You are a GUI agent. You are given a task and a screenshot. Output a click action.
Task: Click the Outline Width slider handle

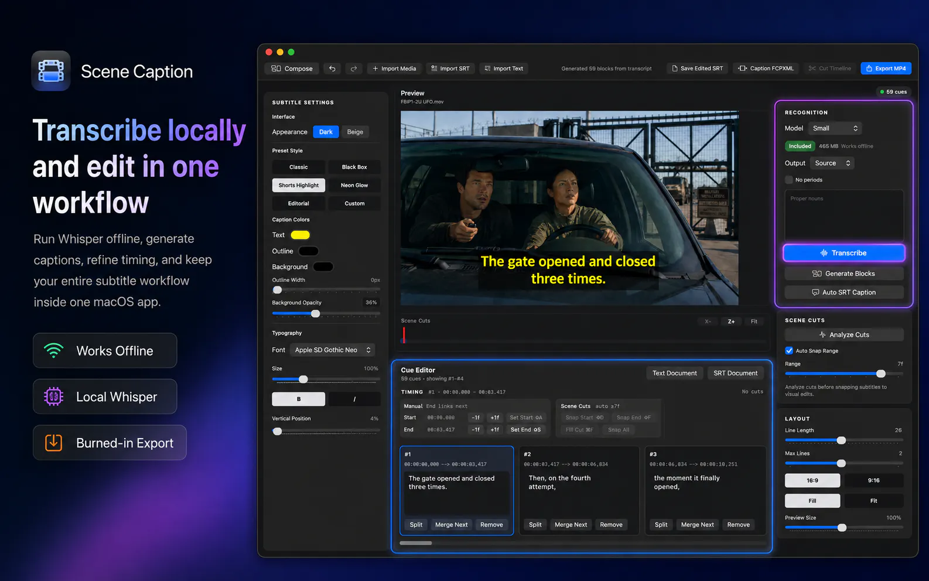(x=278, y=290)
